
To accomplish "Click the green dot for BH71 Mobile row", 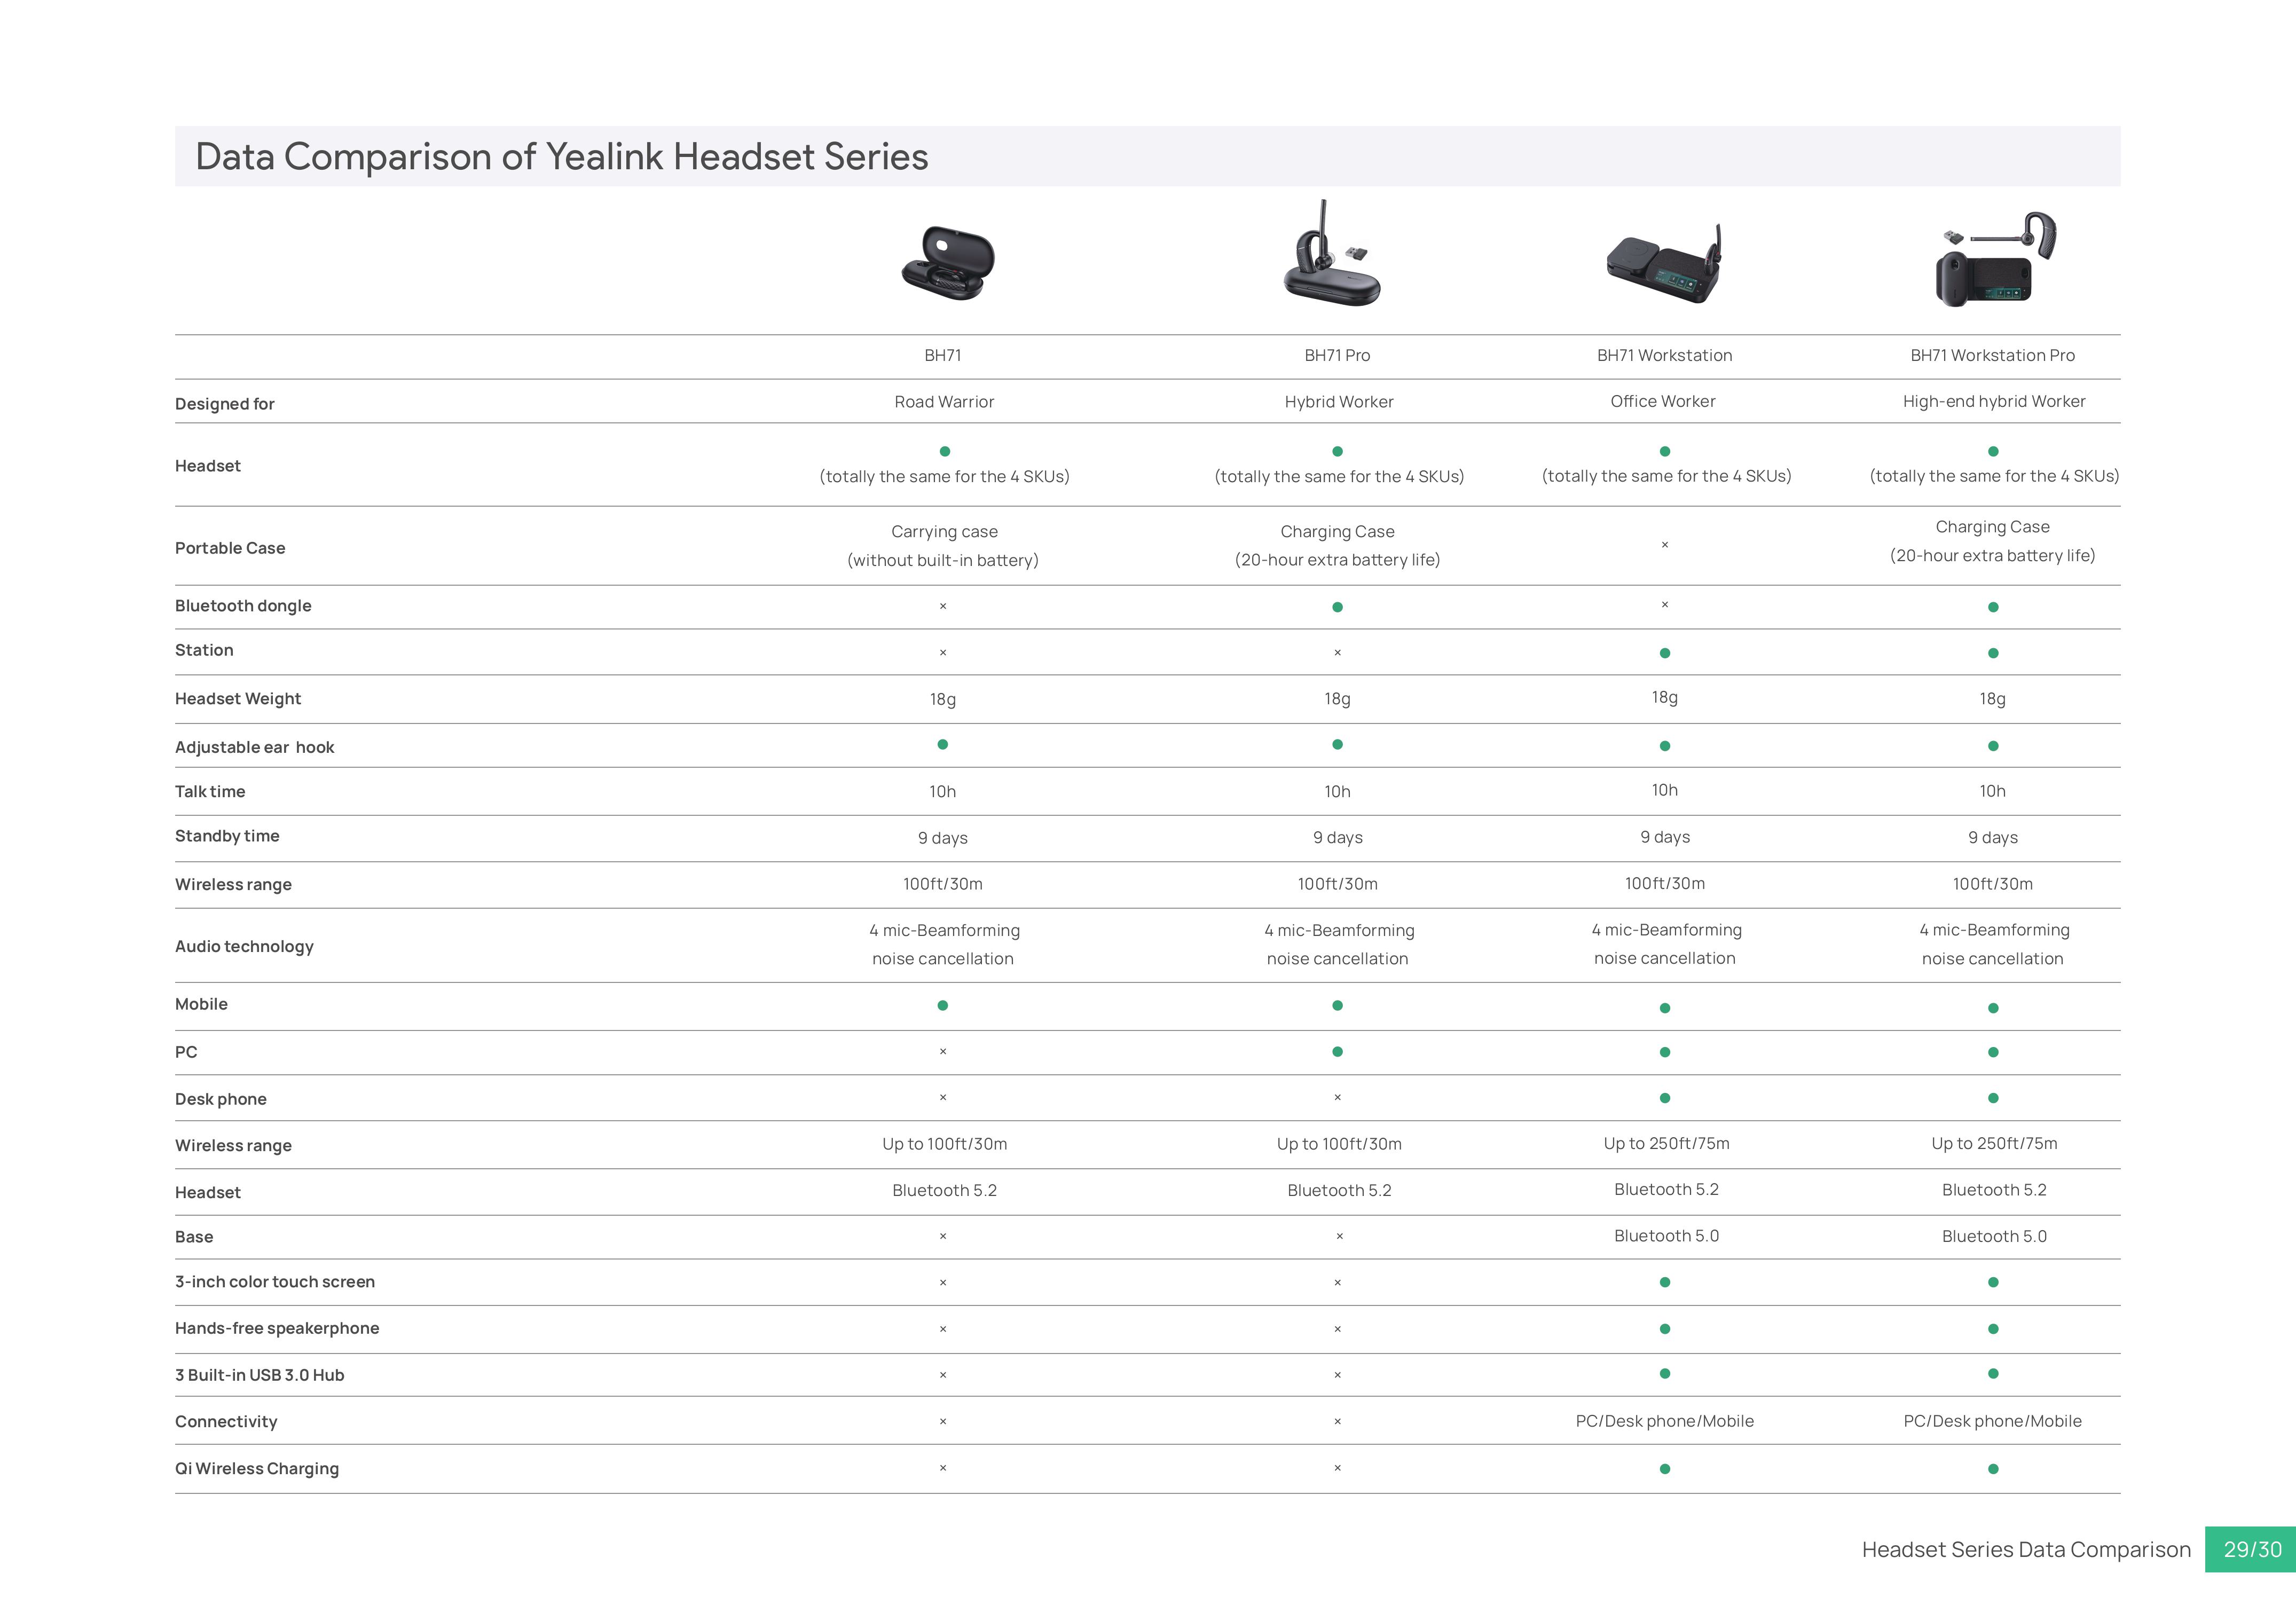I will tap(942, 1005).
